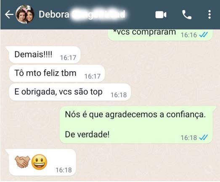Tap blue read ticks on 16:18 message
220x182 pixels.
click(204, 137)
